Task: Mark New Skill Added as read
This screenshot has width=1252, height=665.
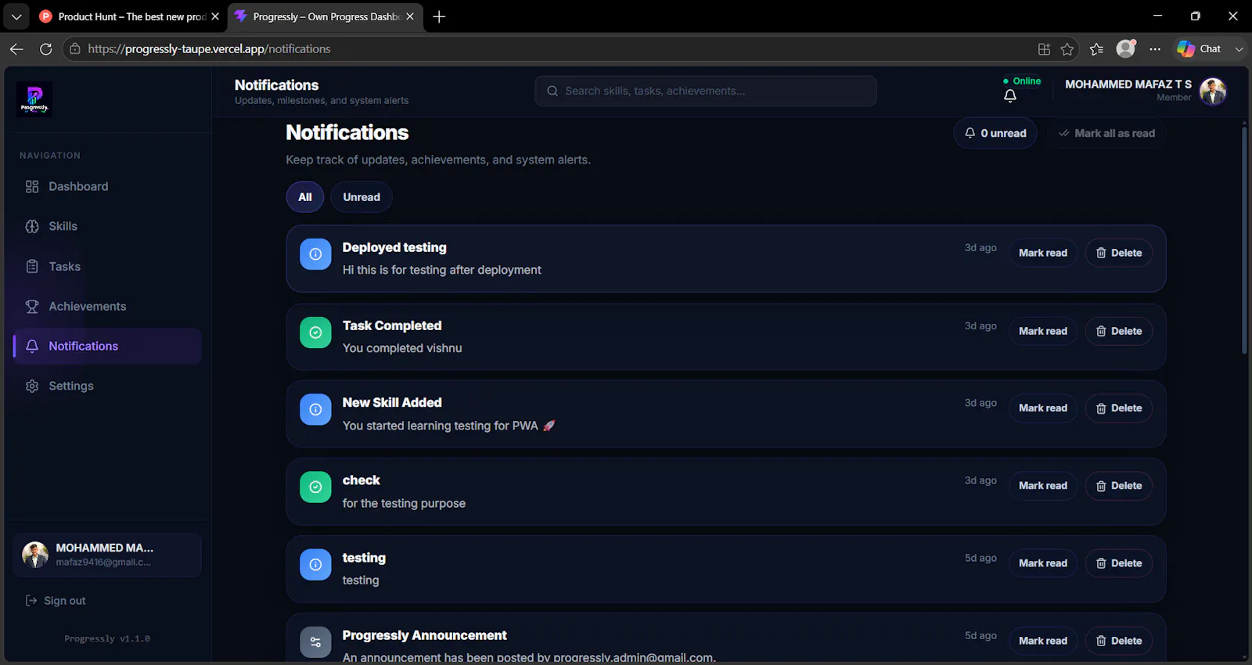Action: tap(1043, 408)
